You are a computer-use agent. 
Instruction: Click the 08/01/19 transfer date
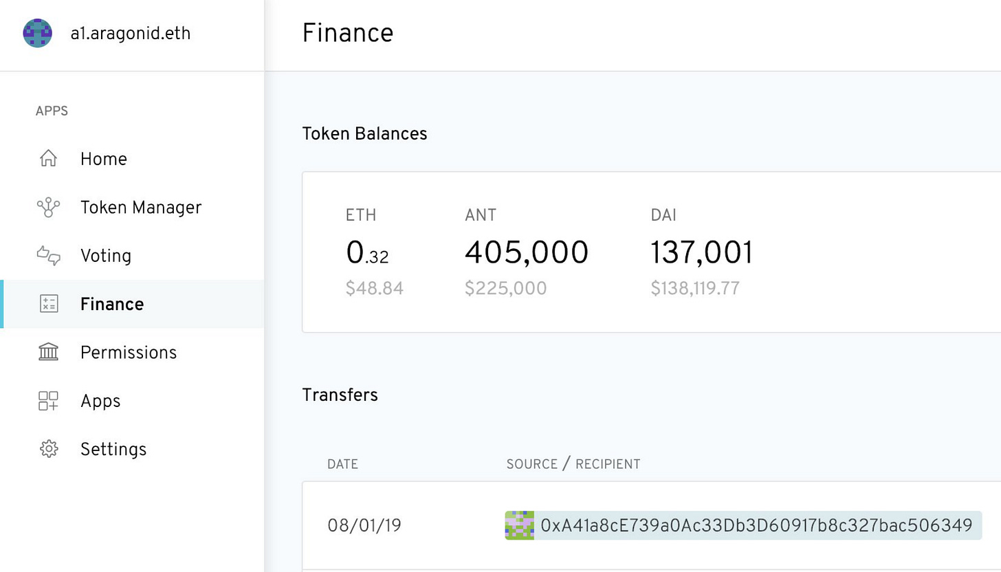(x=364, y=526)
